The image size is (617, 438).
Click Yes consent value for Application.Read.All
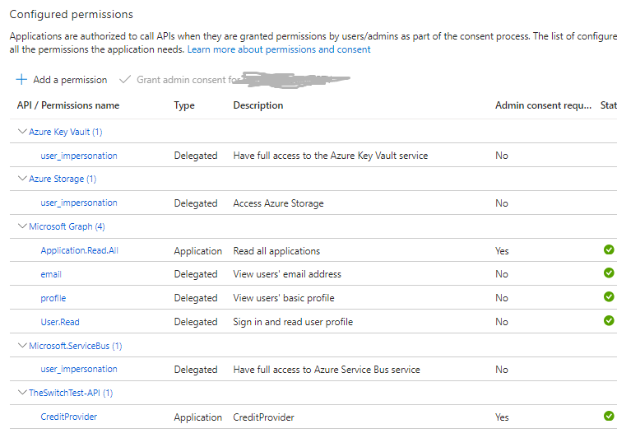tap(502, 251)
